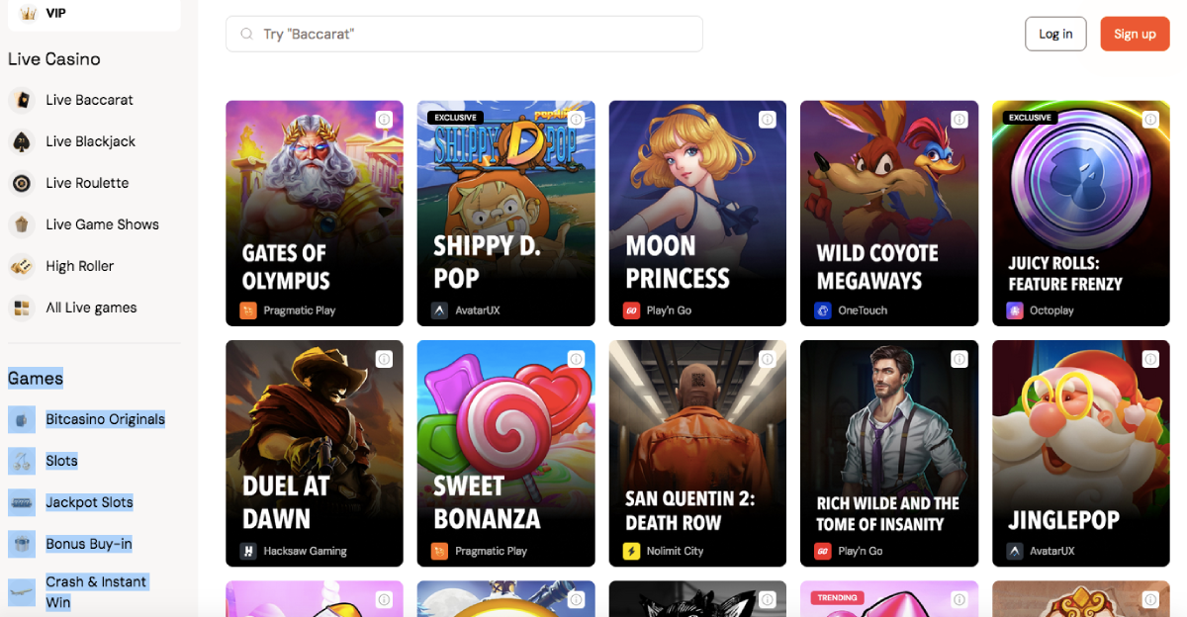Viewport: 1187px width, 617px height.
Task: Click the VIP crown icon
Action: 28,14
